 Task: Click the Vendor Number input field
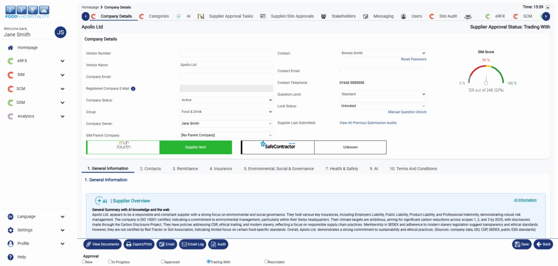click(226, 53)
